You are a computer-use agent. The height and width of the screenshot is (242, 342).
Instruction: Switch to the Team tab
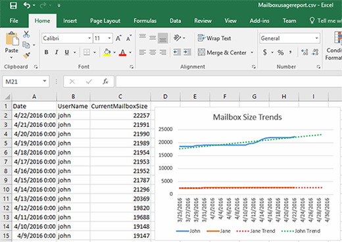pyautogui.click(x=289, y=21)
